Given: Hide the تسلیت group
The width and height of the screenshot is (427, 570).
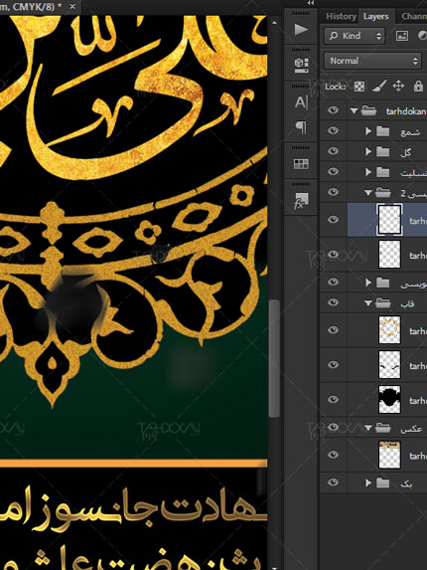Looking at the screenshot, I should (333, 171).
